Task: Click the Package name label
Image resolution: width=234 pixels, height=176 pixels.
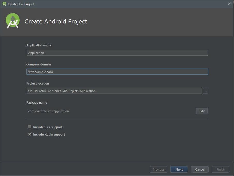Action: (37, 103)
